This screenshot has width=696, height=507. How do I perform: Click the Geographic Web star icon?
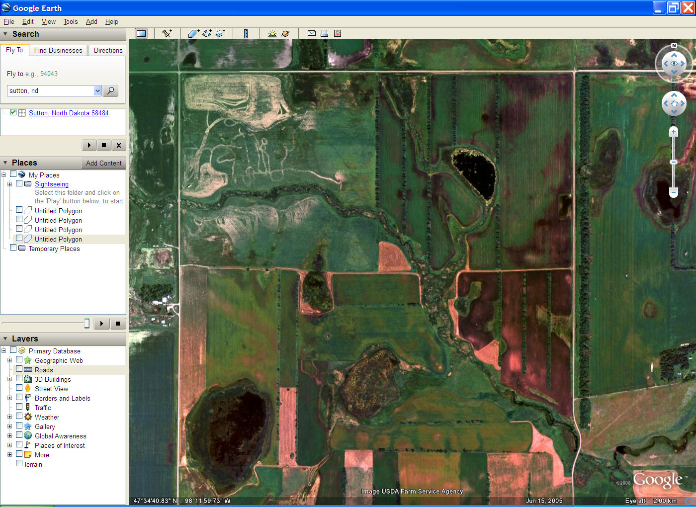pyautogui.click(x=28, y=360)
